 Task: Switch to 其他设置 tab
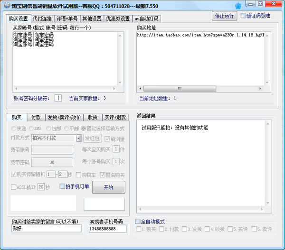[92, 19]
